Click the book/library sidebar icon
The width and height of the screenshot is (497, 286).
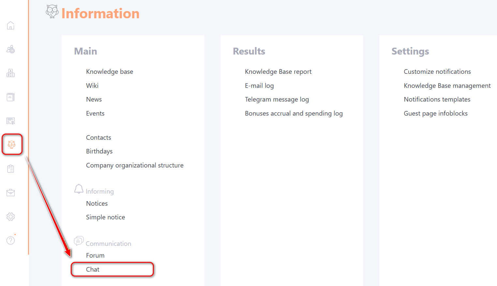11,97
